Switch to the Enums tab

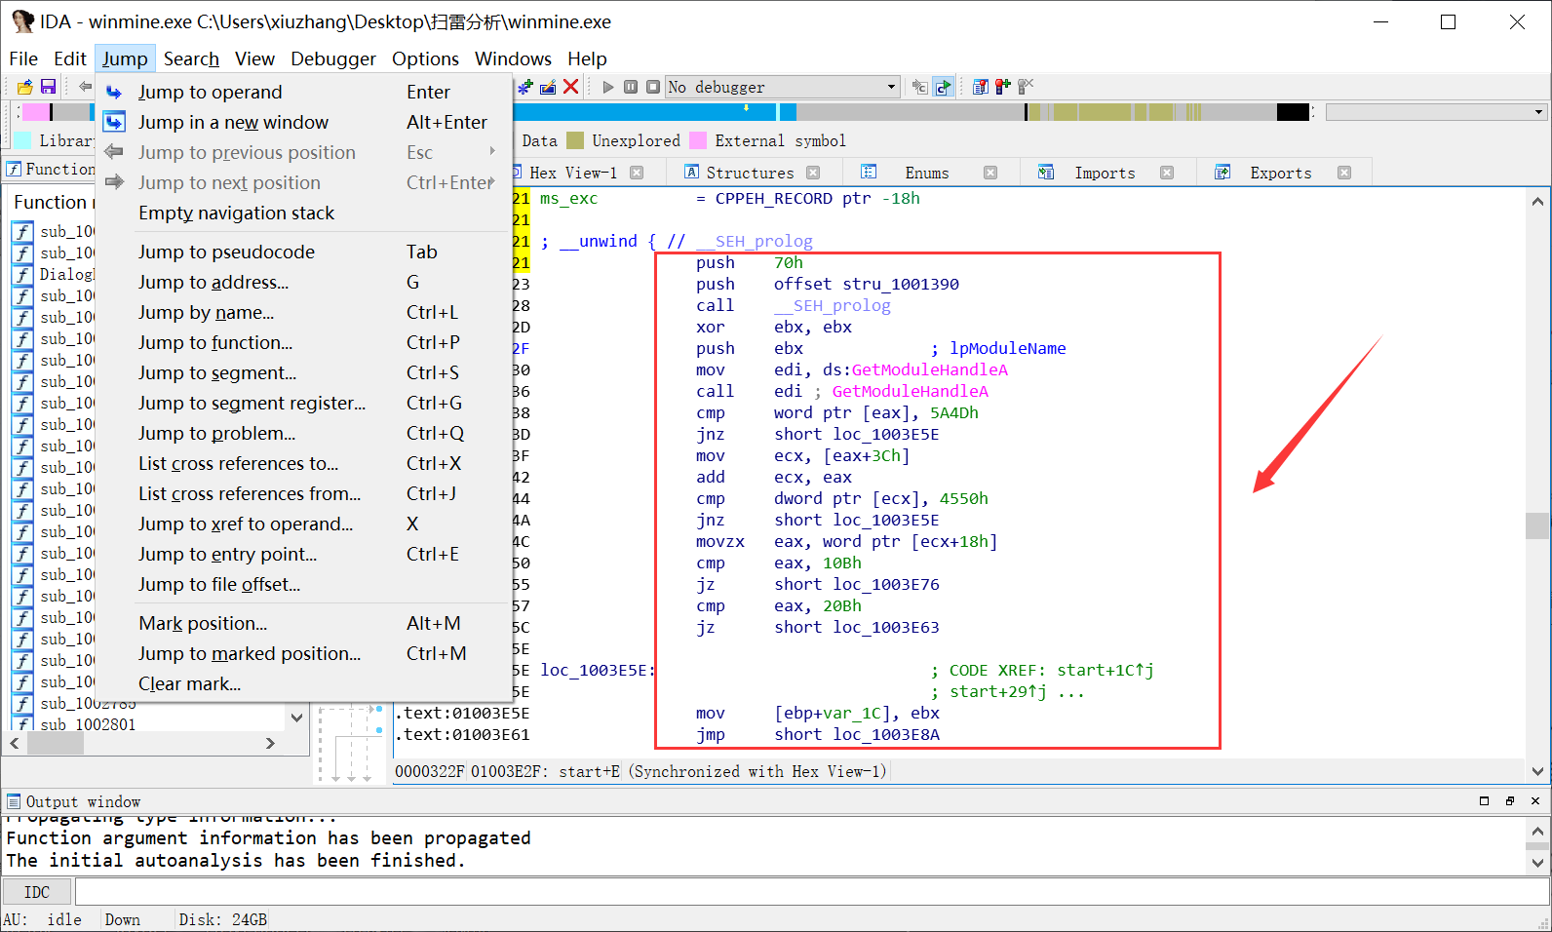pos(926,173)
